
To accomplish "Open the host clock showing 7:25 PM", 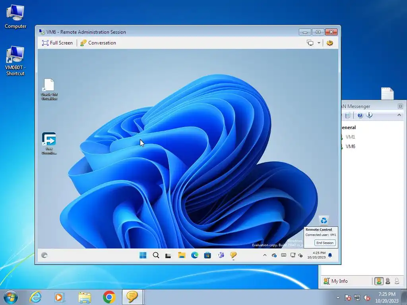I will tap(387, 297).
